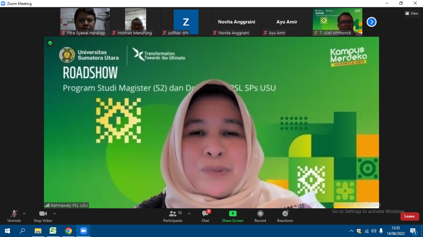Expand participants options caret
The height and width of the screenshot is (237, 423).
coord(189,214)
